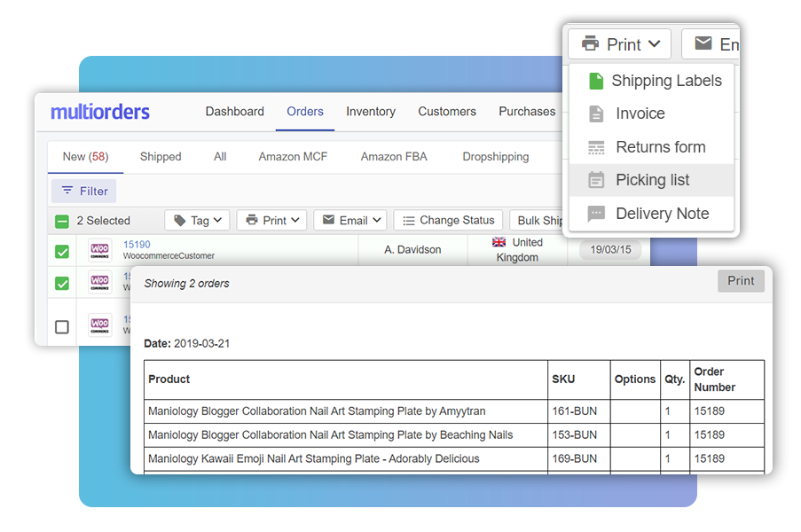Choose Returns form from Print menu
Viewport: 801px width, 532px height.
pos(651,147)
